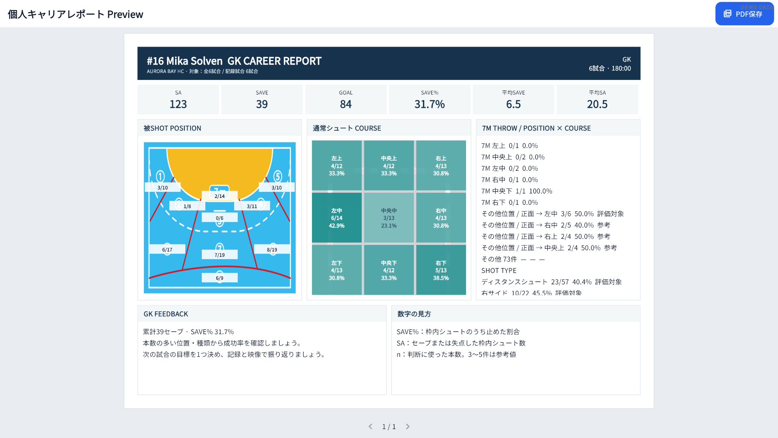Click the #16 Mika Solven report title
This screenshot has height=438, width=778.
click(234, 61)
